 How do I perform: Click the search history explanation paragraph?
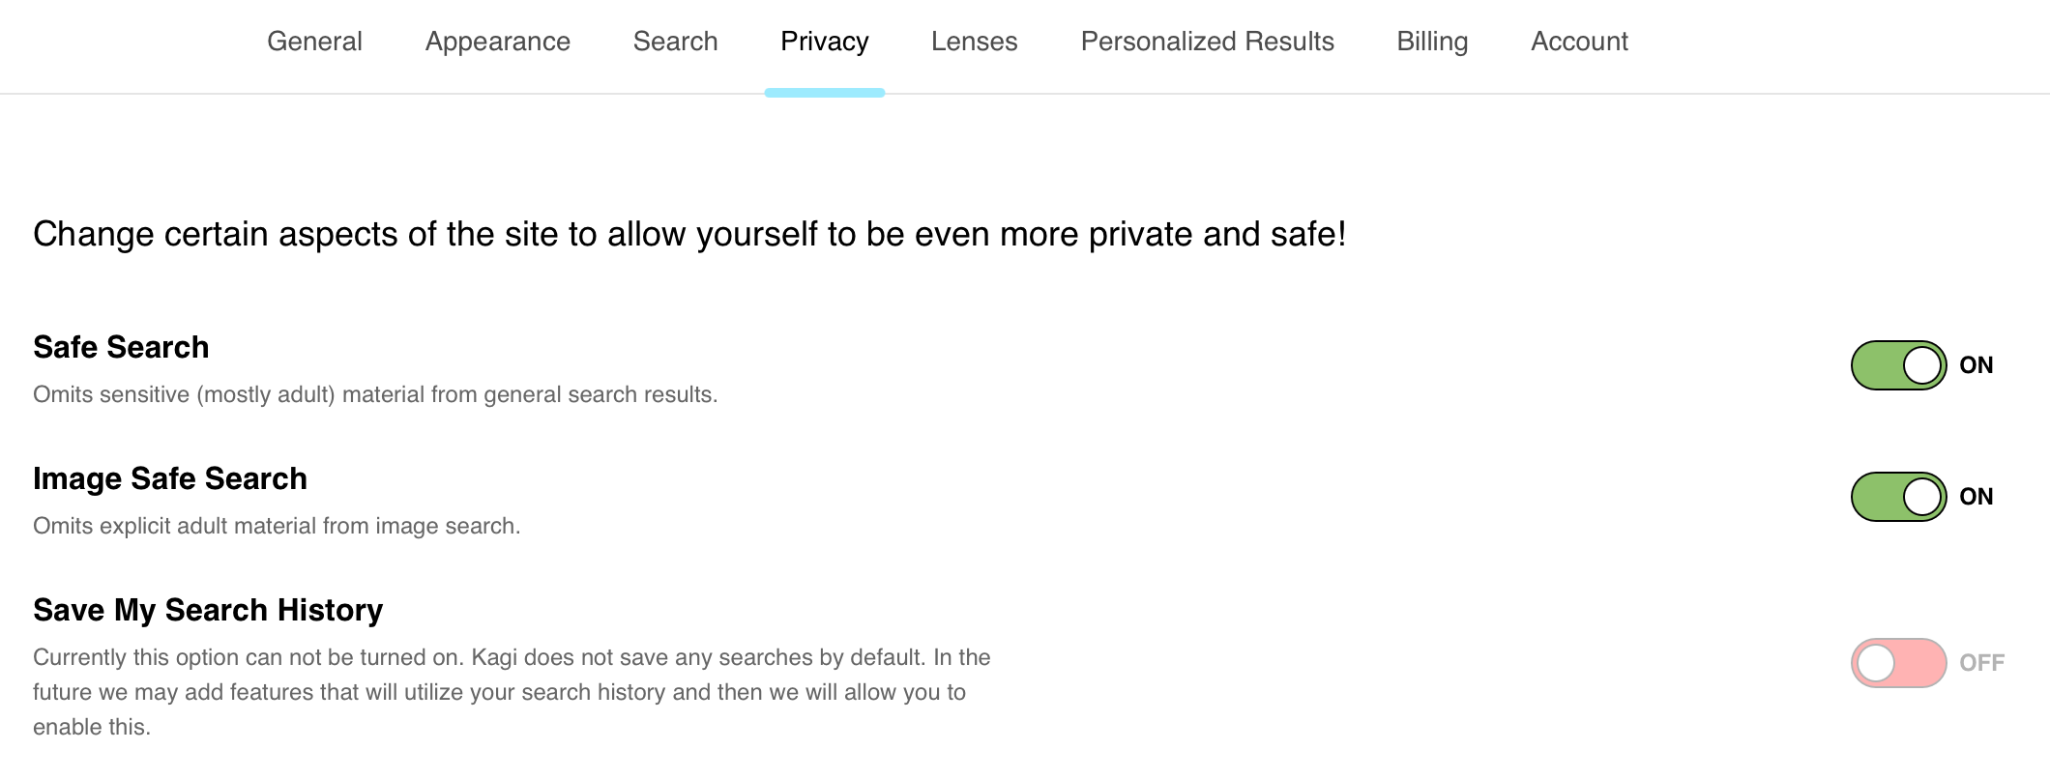(511, 691)
